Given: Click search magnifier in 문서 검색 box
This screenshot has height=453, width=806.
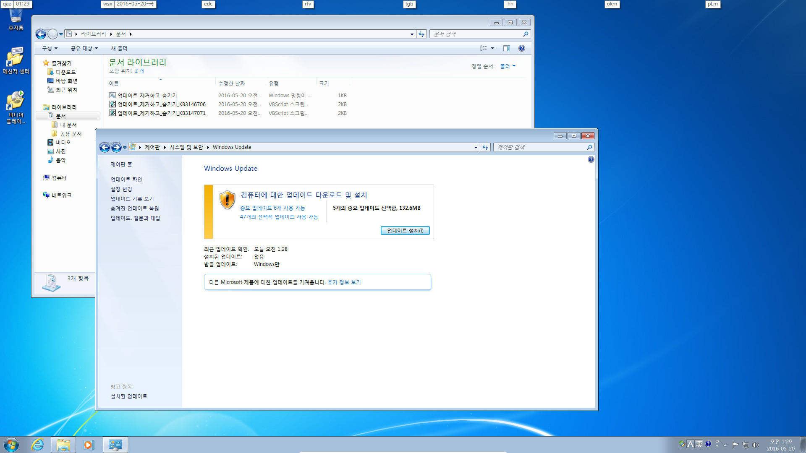Looking at the screenshot, I should [x=526, y=34].
